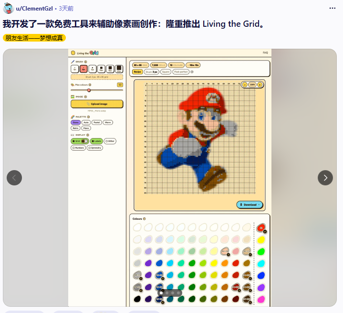Go to the next gallery image
This screenshot has width=343, height=313.
click(x=325, y=178)
